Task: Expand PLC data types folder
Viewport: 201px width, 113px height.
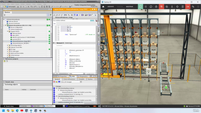Action: 8,51
